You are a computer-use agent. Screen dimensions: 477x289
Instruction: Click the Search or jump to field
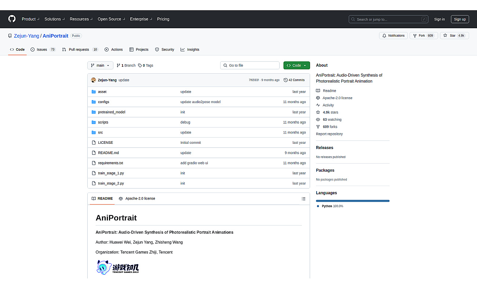tap(389, 19)
